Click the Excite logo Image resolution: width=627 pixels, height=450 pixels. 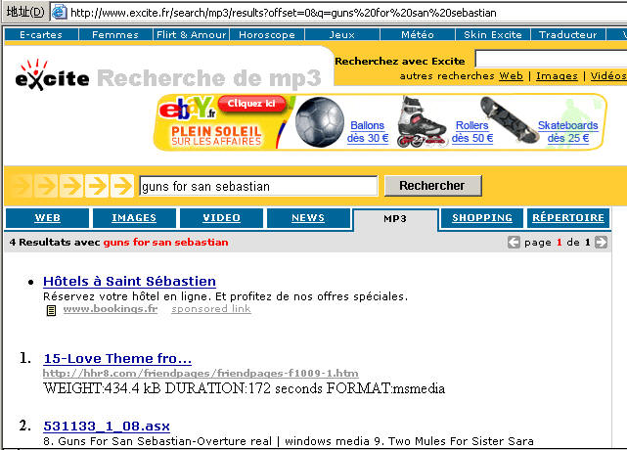coord(52,74)
